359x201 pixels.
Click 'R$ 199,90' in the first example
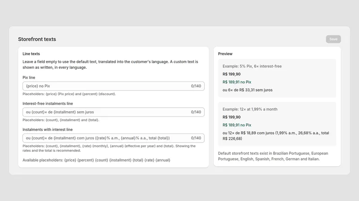[x=232, y=74]
